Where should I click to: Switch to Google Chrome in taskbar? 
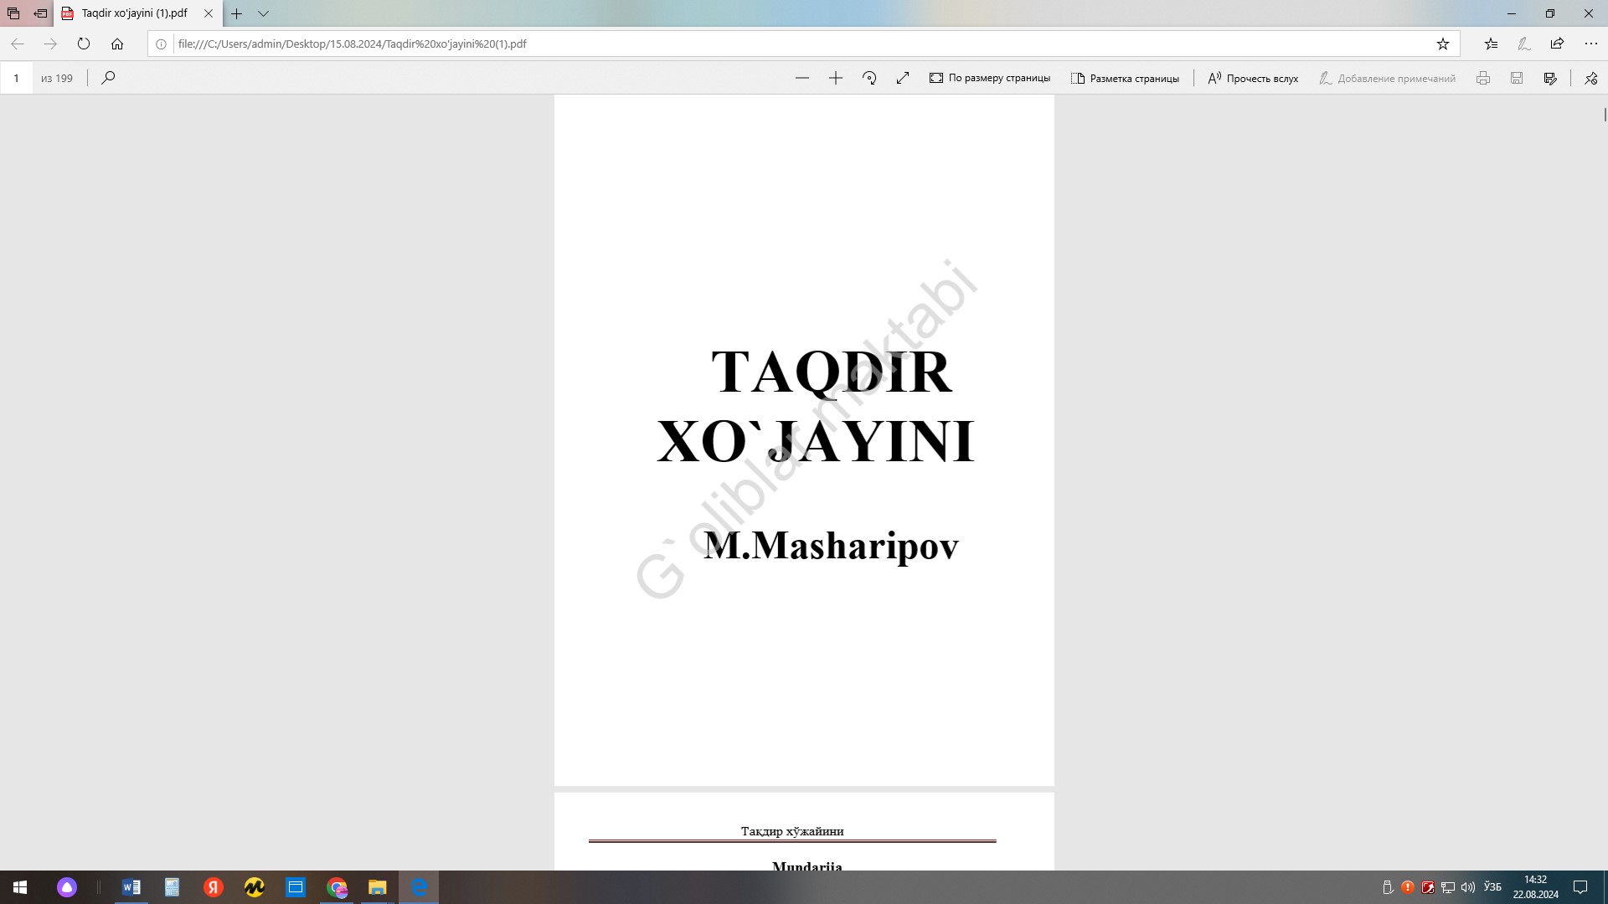click(337, 887)
